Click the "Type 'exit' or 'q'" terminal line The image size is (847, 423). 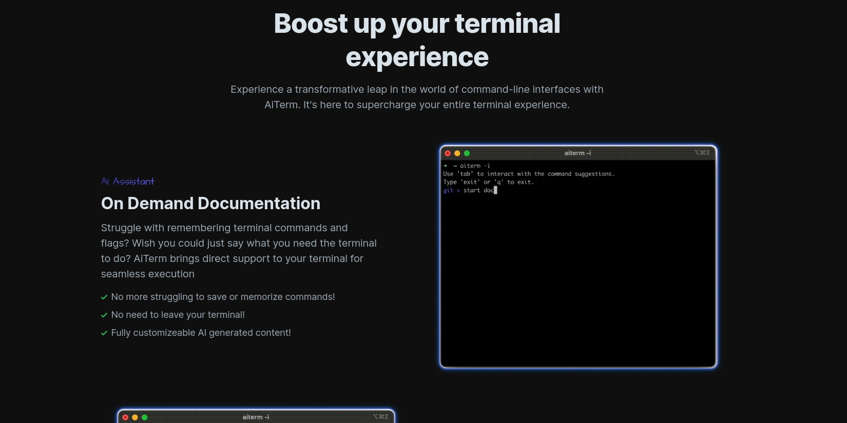click(488, 182)
